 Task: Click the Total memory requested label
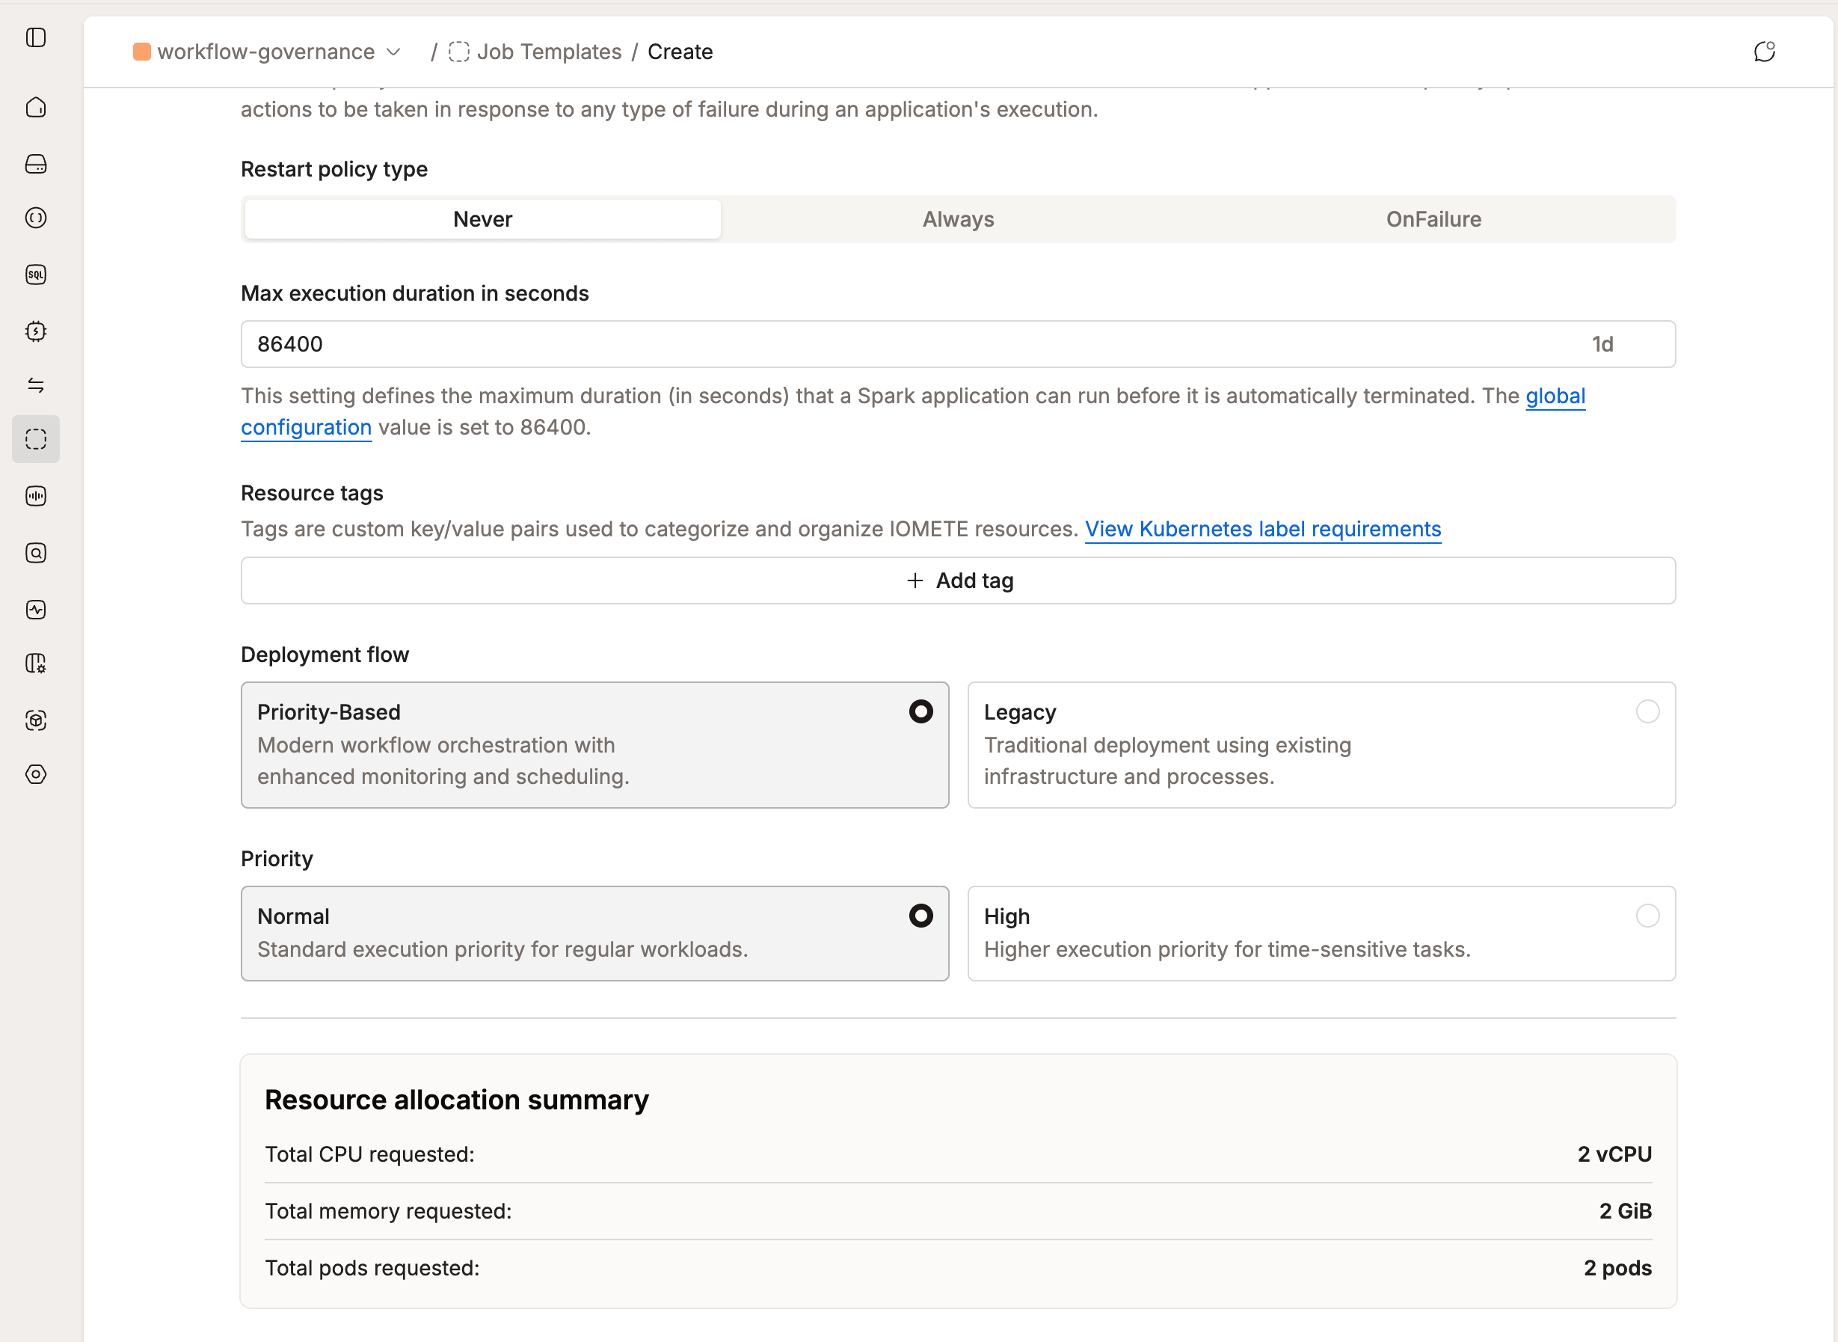click(x=388, y=1211)
